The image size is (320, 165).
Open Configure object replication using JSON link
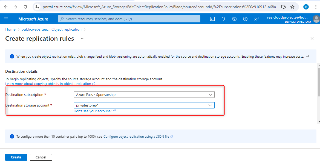[136, 137]
